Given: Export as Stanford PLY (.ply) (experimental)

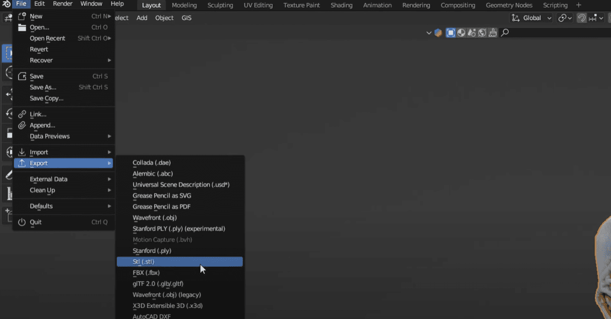Looking at the screenshot, I should click(180, 229).
